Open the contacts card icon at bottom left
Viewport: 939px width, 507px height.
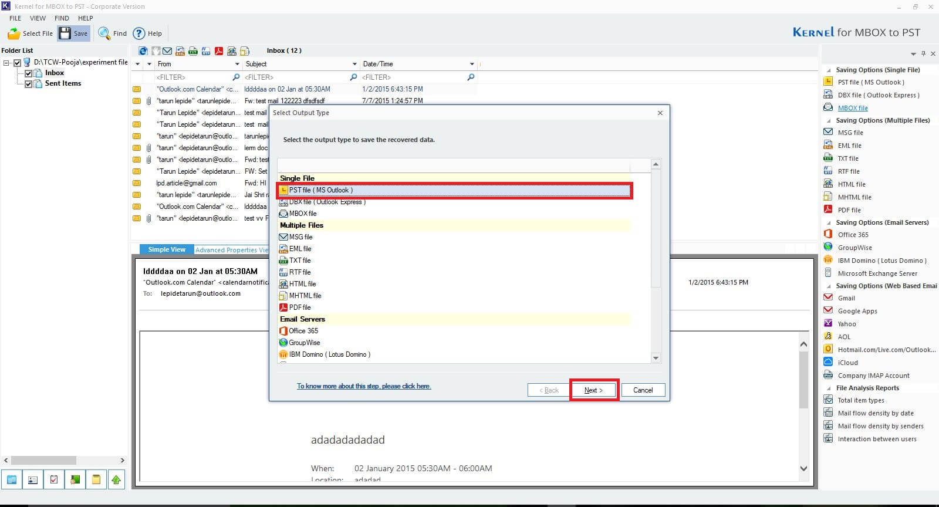click(x=33, y=479)
